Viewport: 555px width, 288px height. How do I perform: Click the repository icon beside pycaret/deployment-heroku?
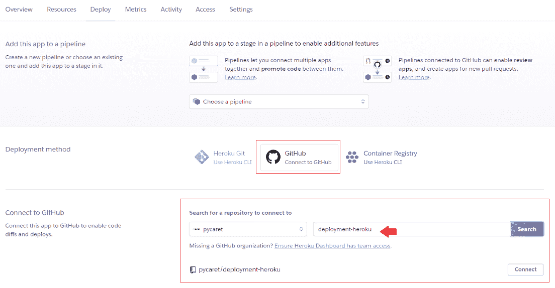coord(193,269)
